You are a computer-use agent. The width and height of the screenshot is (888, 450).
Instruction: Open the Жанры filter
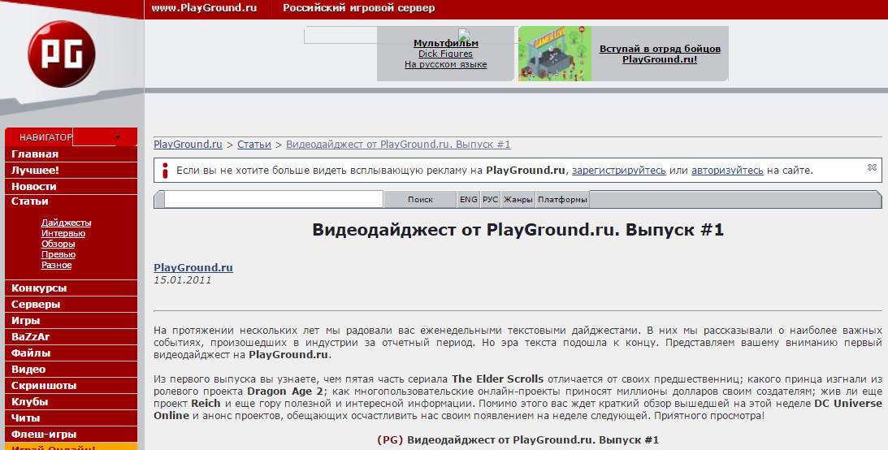(518, 199)
